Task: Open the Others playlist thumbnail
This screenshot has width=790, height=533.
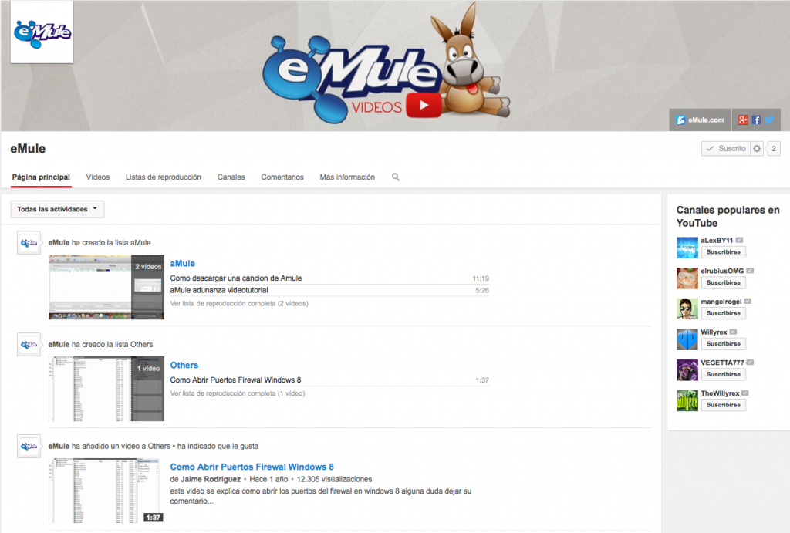Action: point(106,389)
